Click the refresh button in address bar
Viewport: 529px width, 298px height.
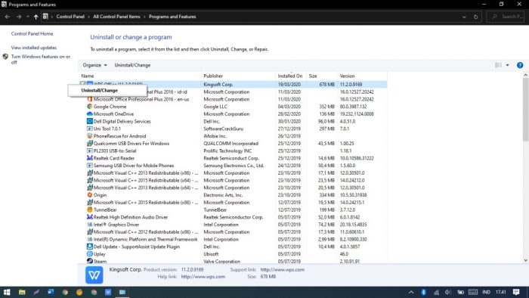[475, 17]
